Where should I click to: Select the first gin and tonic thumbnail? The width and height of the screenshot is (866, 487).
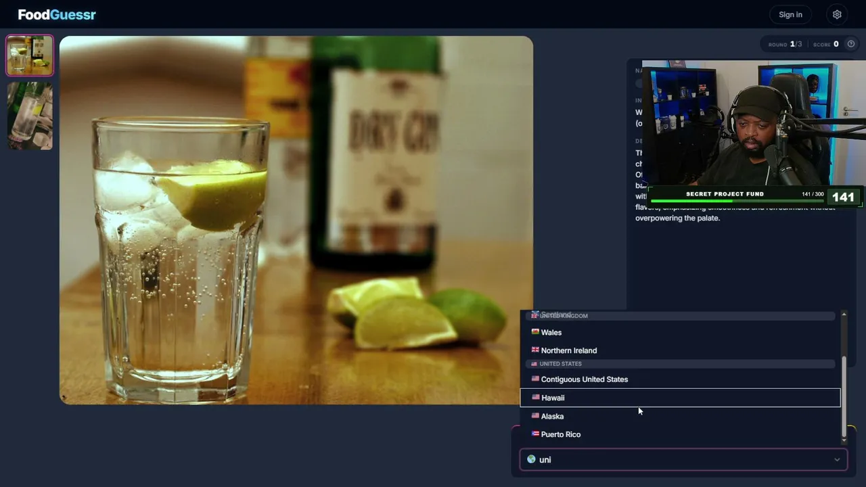pyautogui.click(x=30, y=55)
